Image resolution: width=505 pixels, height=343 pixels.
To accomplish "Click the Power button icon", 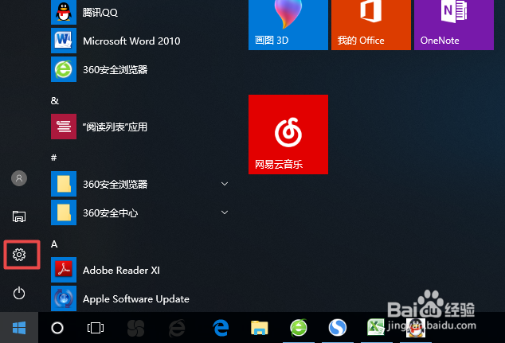I will pyautogui.click(x=19, y=293).
